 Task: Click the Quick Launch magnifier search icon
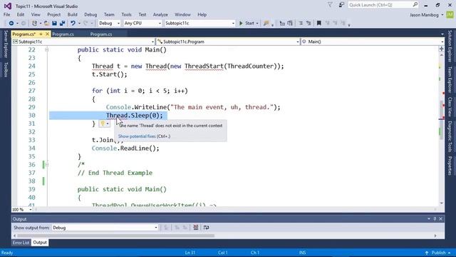pos(415,5)
